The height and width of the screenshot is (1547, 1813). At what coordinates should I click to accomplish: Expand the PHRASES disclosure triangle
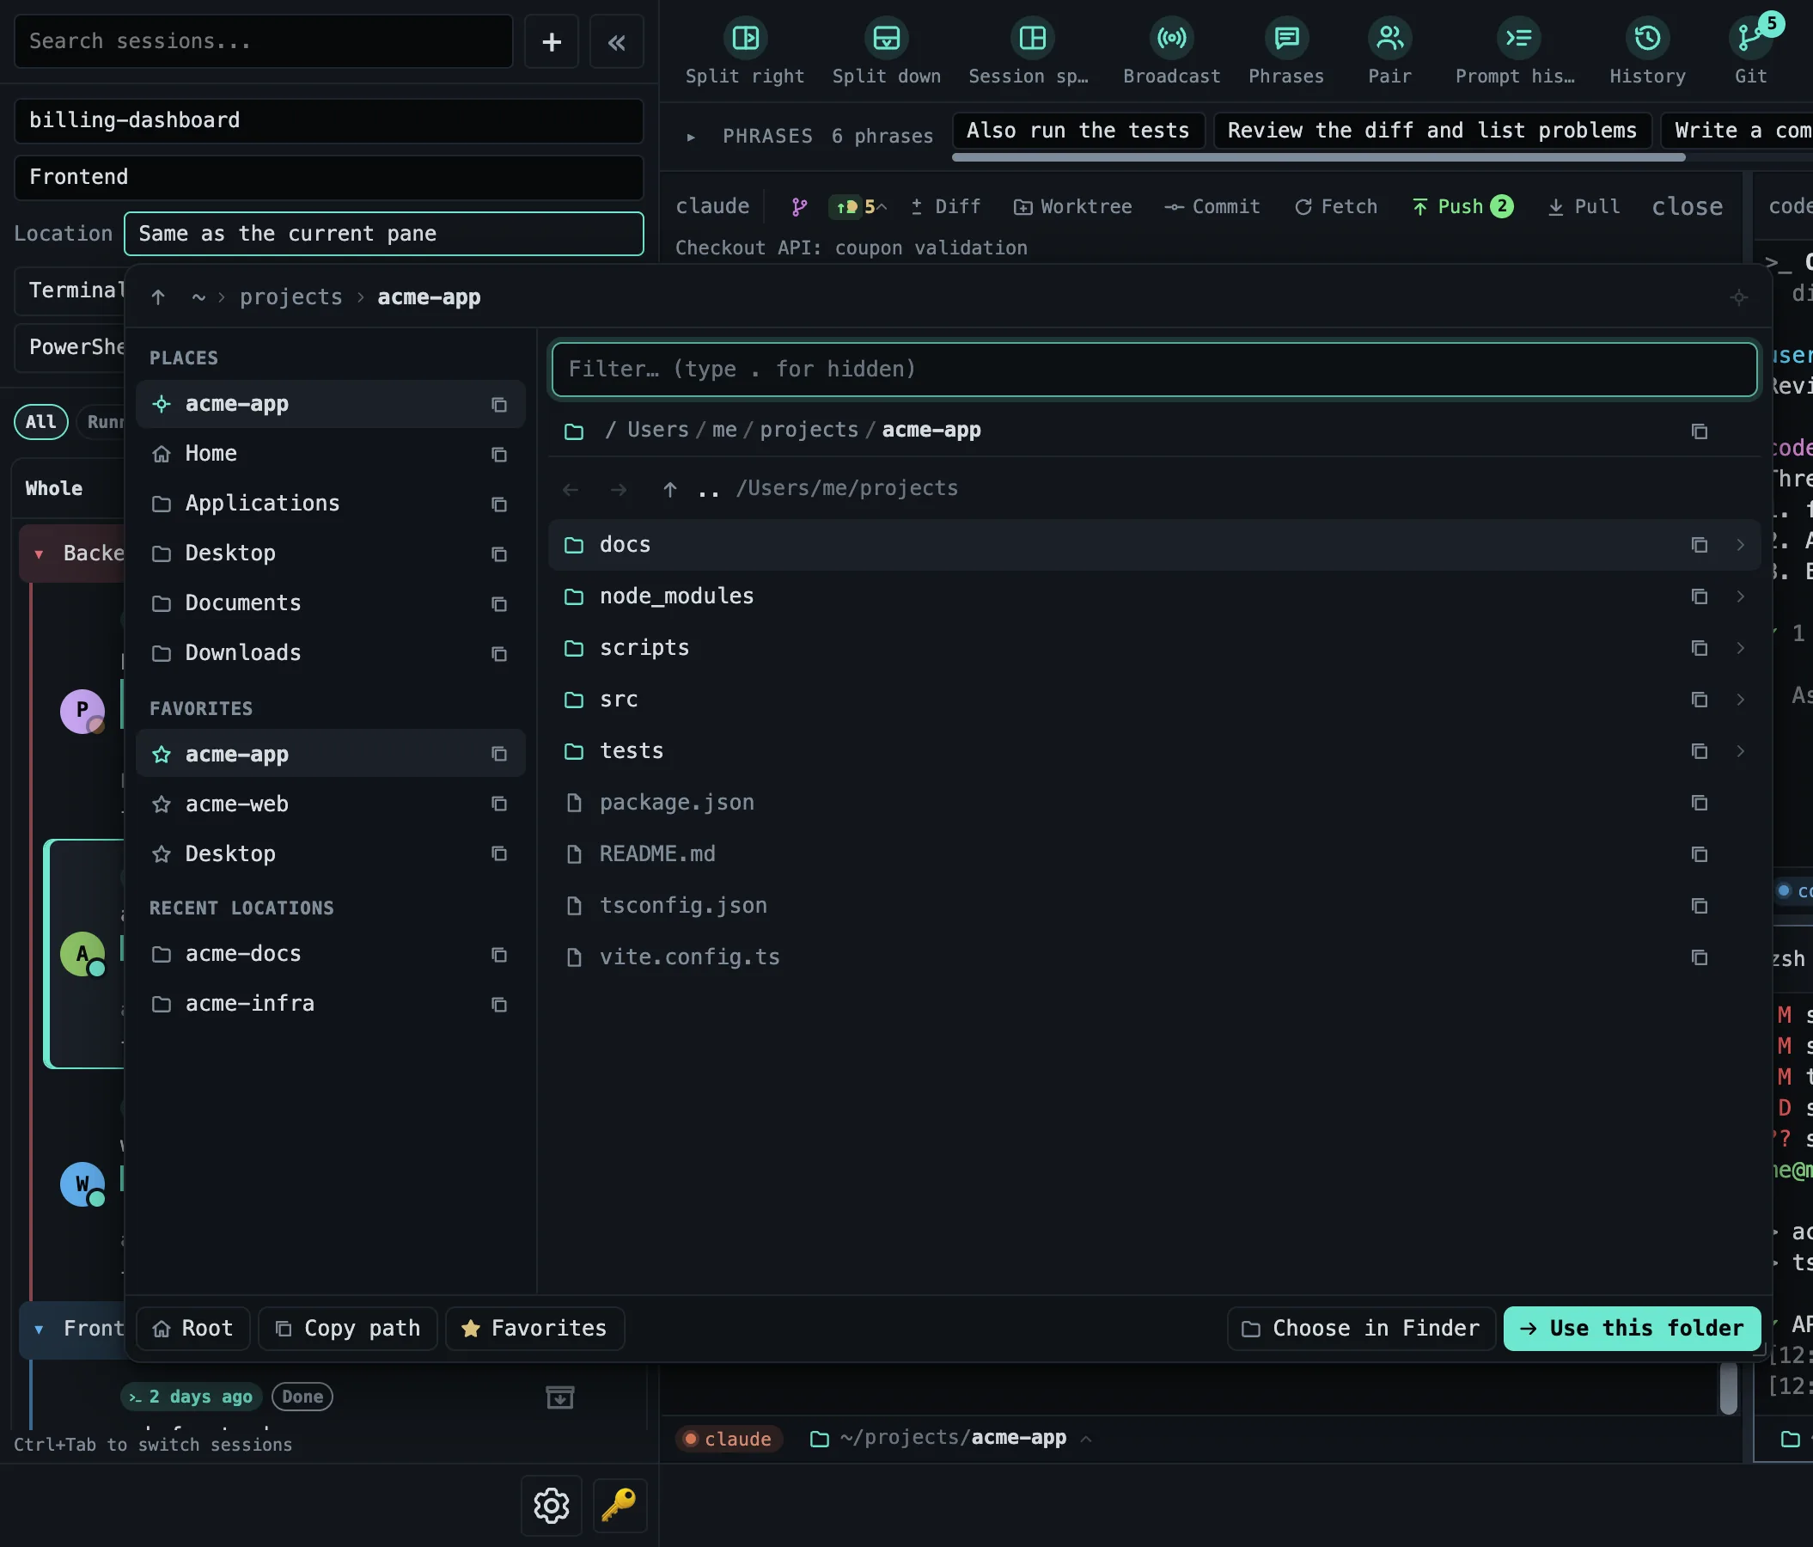[690, 137]
